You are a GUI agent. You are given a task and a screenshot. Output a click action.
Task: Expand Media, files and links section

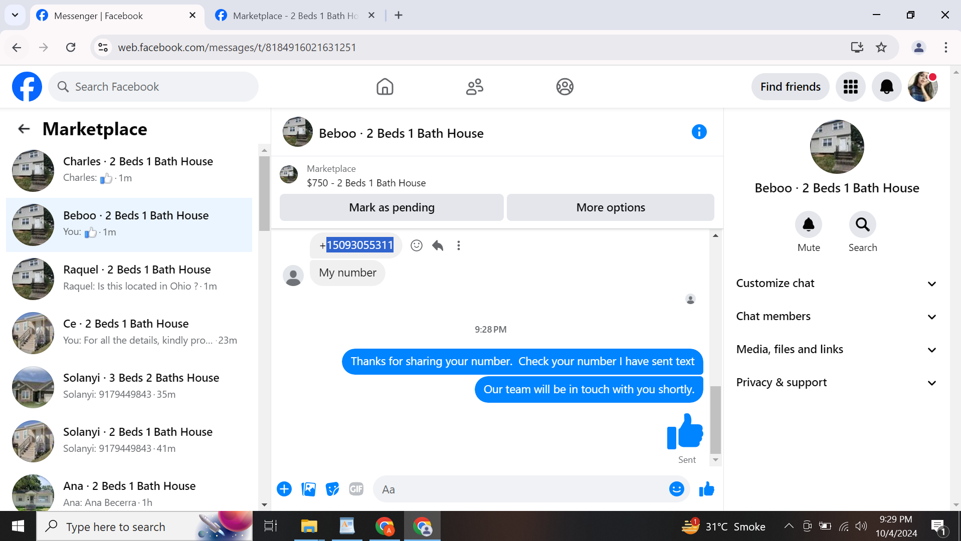836,350
